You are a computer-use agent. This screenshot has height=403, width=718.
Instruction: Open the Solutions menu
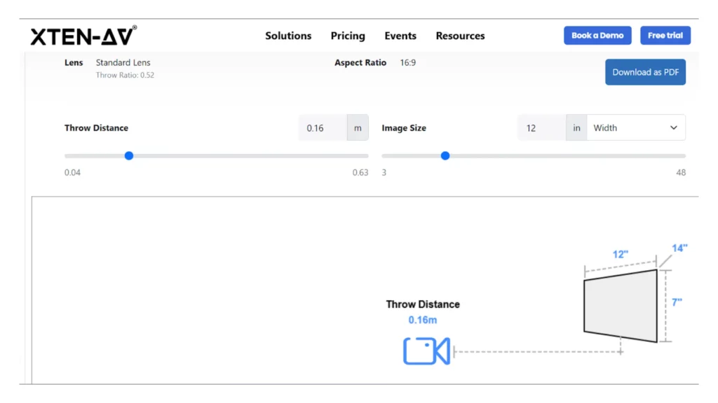click(287, 36)
